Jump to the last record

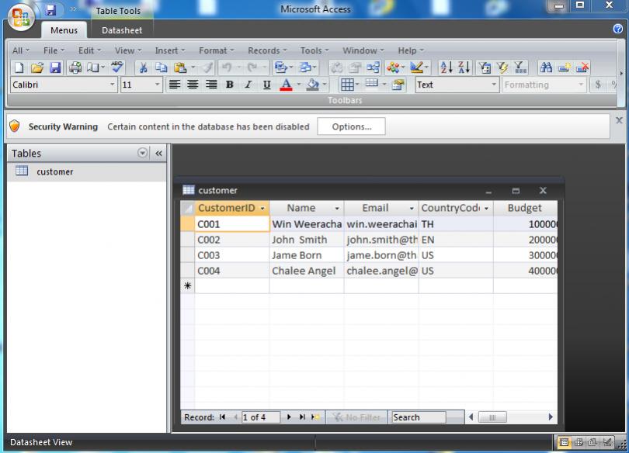coord(302,417)
